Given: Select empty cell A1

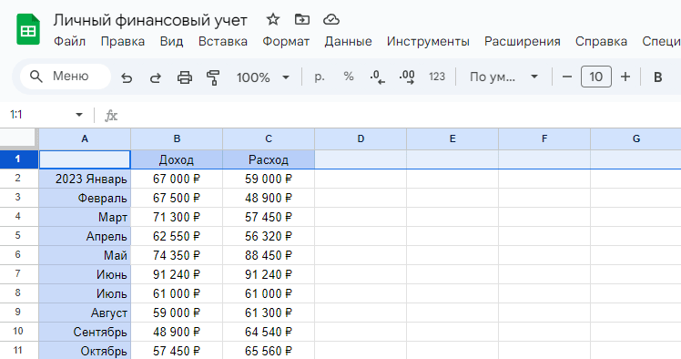Looking at the screenshot, I should tap(85, 159).
